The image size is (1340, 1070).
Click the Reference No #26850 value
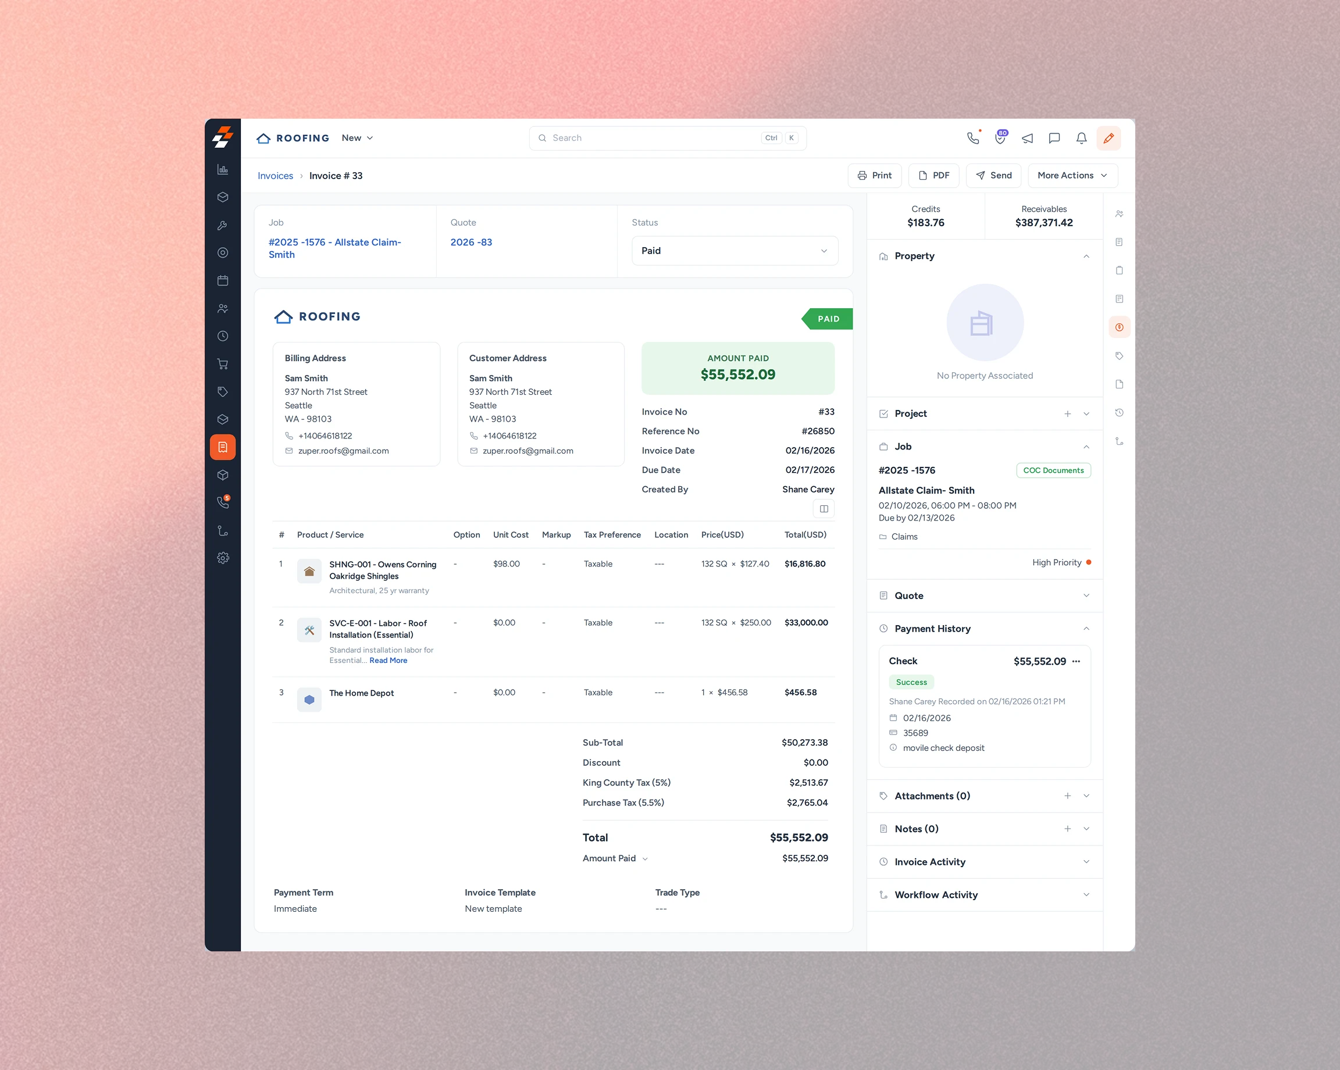coord(818,431)
